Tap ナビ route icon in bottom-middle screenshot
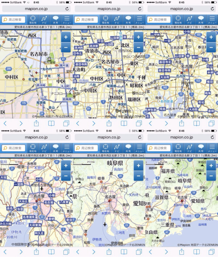Screen dimensions: 218x257 point(117,148)
